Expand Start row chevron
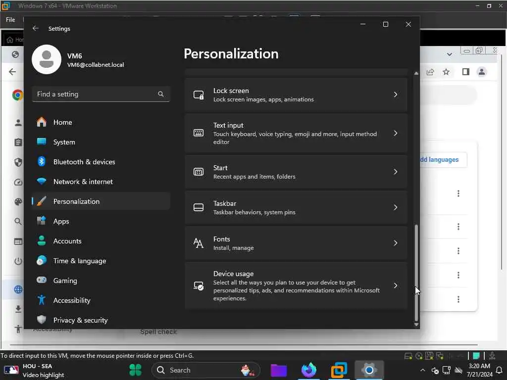507x380 pixels. (x=396, y=172)
